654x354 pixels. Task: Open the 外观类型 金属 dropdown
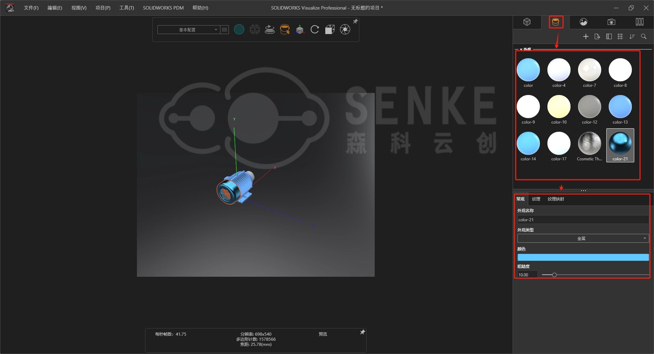[x=583, y=238]
